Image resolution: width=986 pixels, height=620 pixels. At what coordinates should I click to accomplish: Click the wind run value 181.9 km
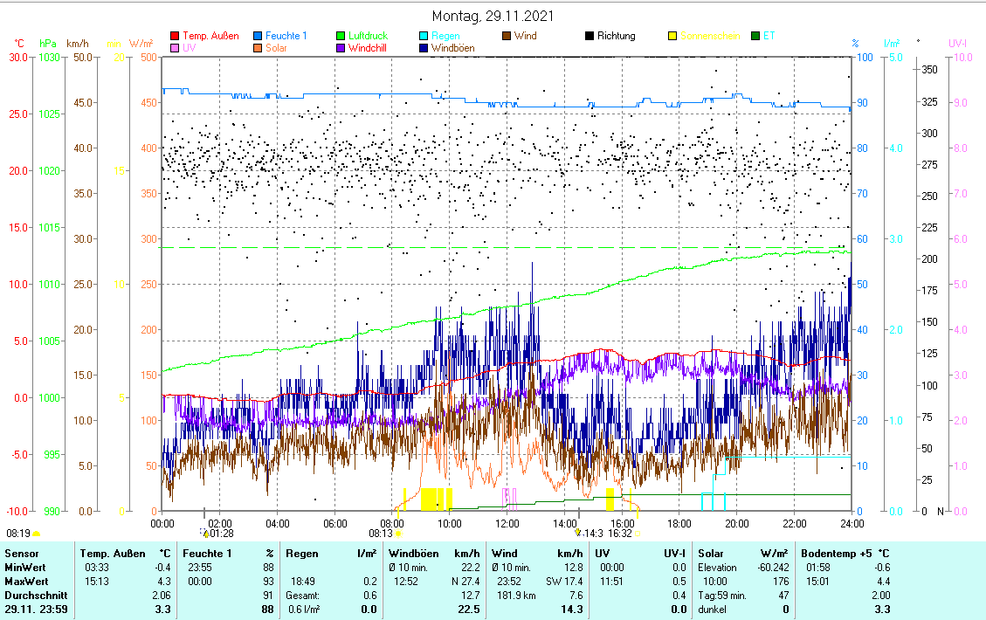point(516,595)
